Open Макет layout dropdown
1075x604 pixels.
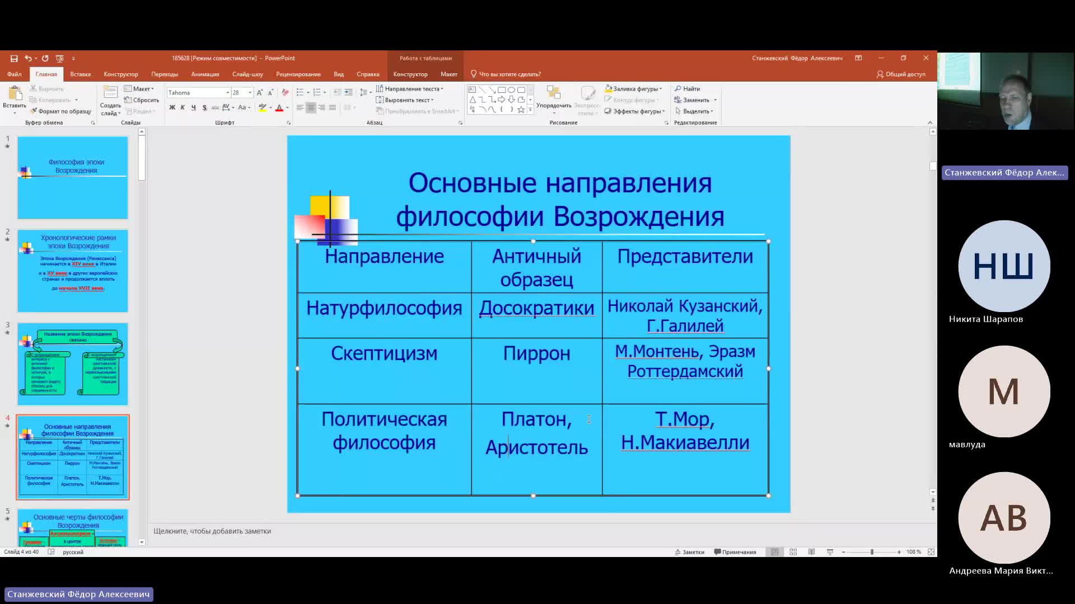tap(139, 89)
